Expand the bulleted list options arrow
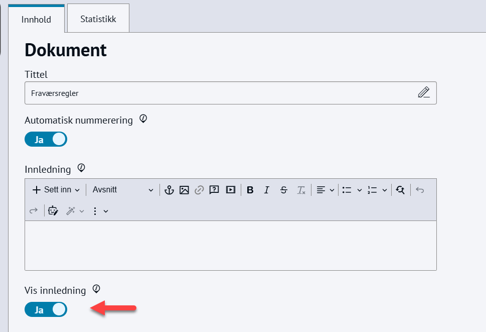This screenshot has height=332, width=486. 359,190
